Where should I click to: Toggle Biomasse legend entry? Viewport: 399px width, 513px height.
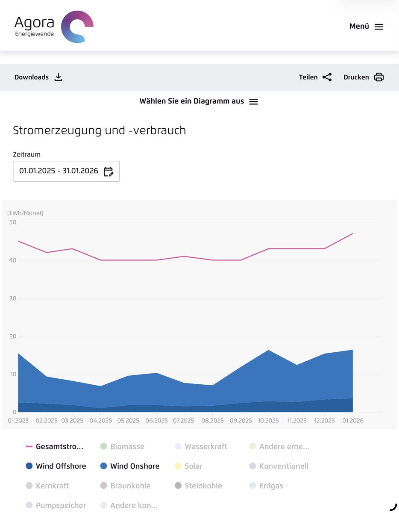tap(122, 446)
